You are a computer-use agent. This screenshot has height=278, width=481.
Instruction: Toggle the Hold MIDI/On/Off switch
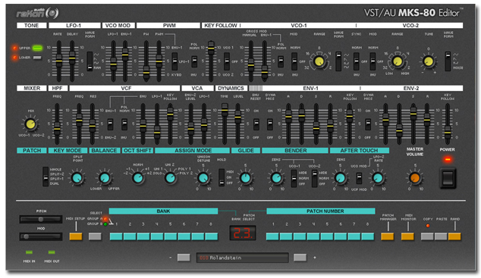(x=222, y=177)
